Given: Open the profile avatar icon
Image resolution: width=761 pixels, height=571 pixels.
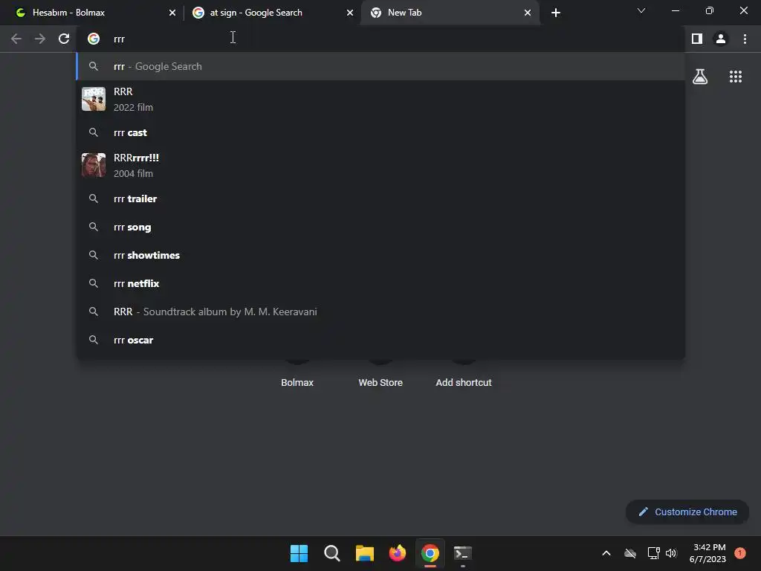Looking at the screenshot, I should tap(721, 39).
